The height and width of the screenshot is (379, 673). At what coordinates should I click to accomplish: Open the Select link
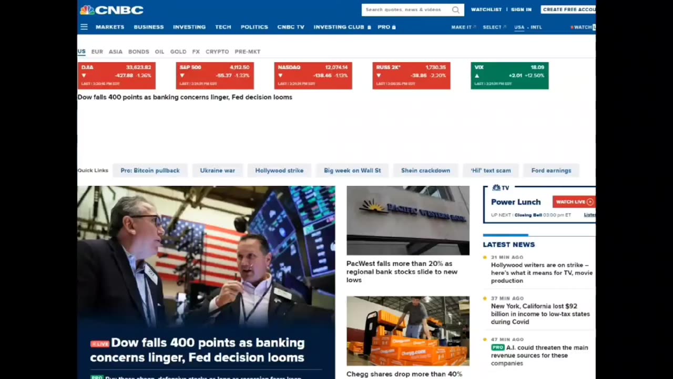point(494,27)
